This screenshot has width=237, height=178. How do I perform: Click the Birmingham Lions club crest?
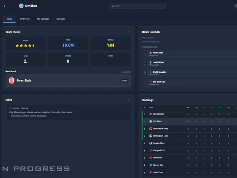pyautogui.click(x=151, y=136)
